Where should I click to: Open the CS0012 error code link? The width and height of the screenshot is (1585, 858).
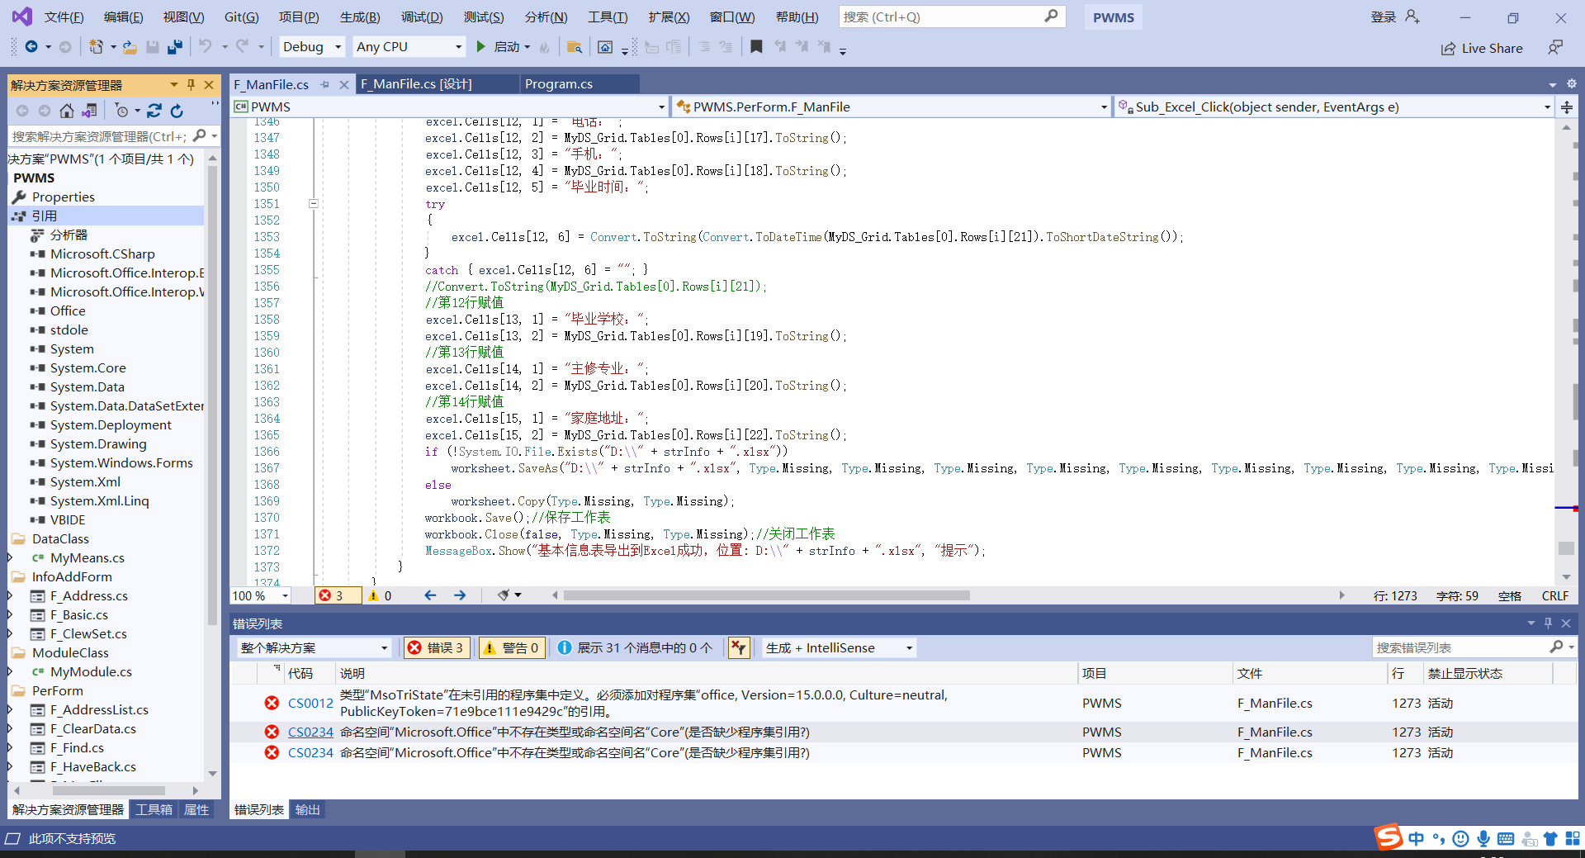(310, 704)
